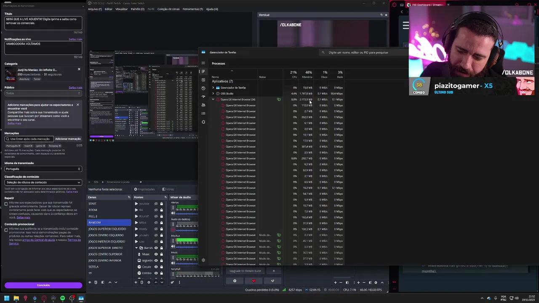Add a new source in Fontes panel
Image resolution: width=539 pixels, height=303 pixels.
click(x=136, y=282)
